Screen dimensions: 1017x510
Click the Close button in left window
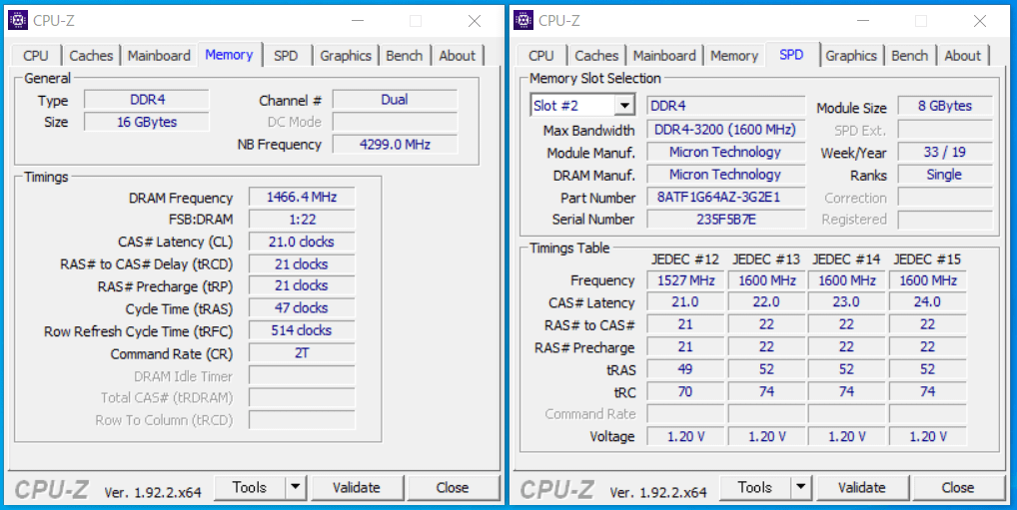453,487
